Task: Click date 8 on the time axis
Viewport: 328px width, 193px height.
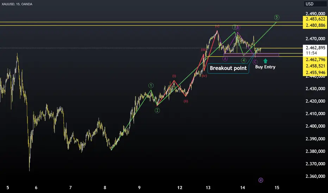Action: click(105, 188)
